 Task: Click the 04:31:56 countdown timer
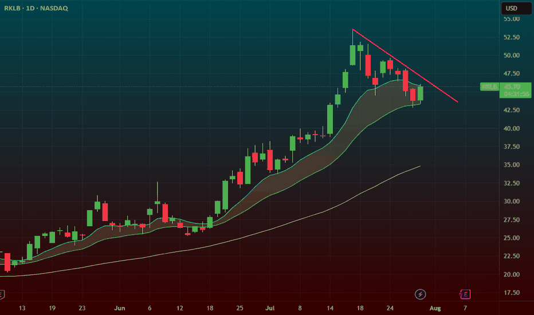[x=516, y=94]
